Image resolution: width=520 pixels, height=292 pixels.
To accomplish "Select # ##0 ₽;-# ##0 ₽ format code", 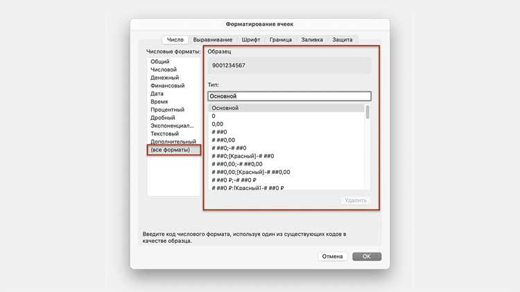I will [286, 180].
